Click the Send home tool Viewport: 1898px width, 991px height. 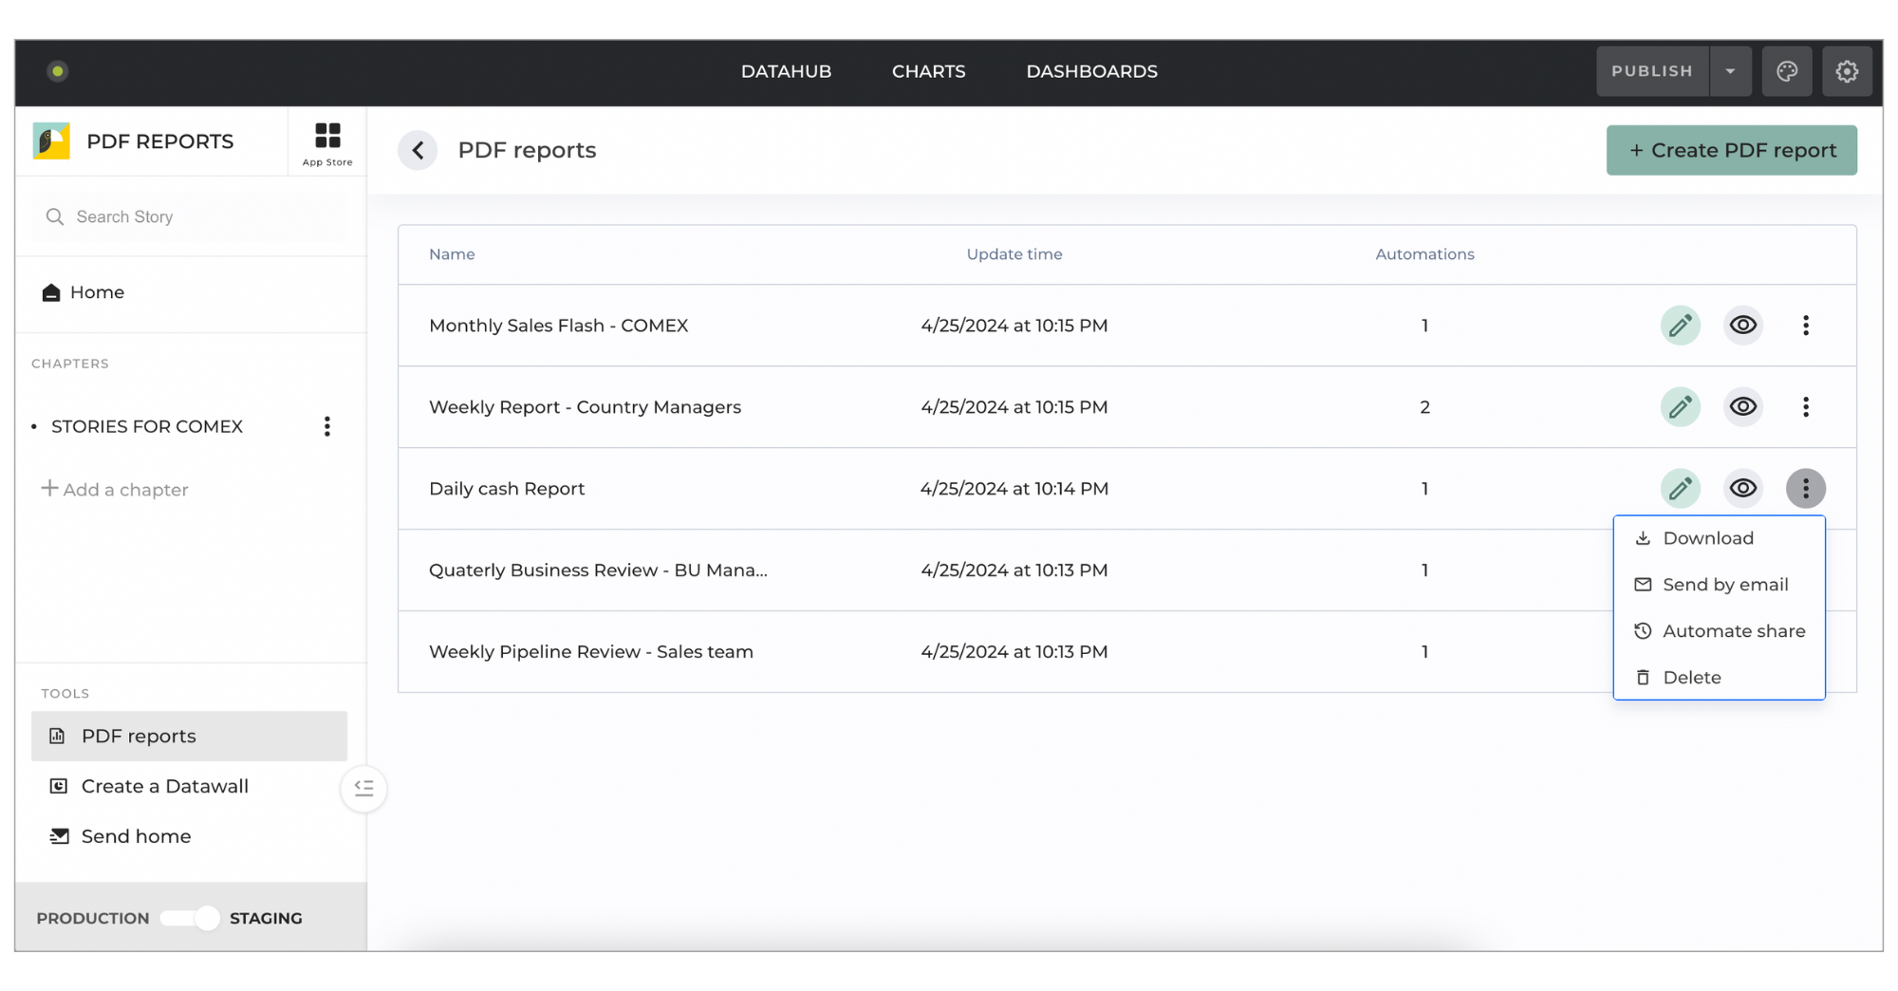click(136, 836)
